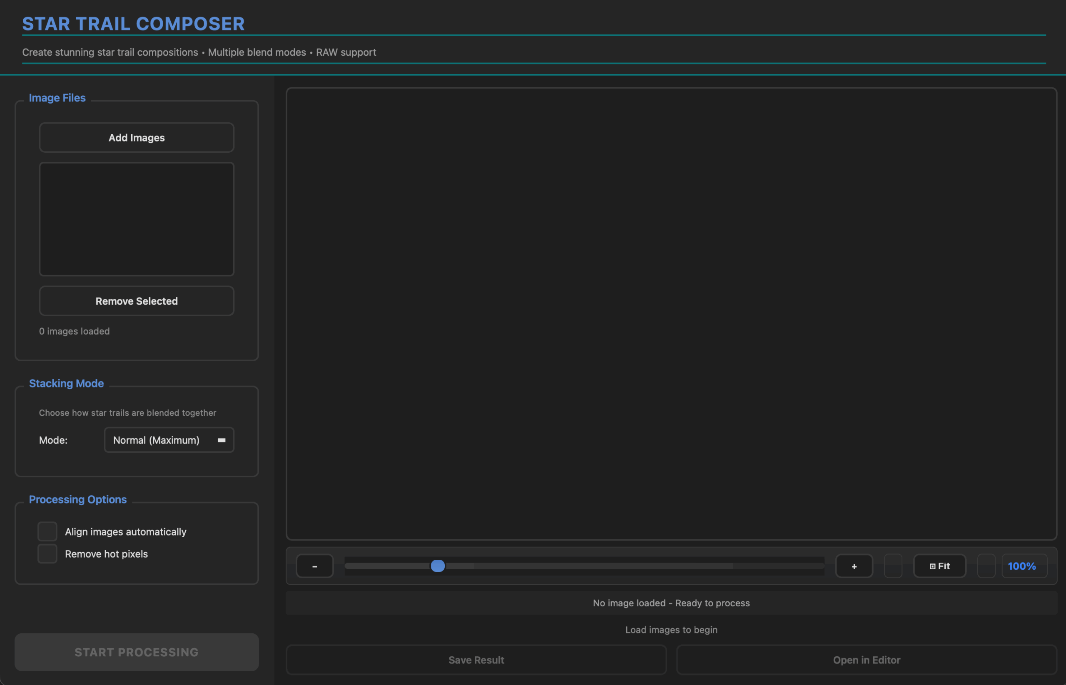1066x685 pixels.
Task: Click inside the empty image file list
Action: (136, 219)
